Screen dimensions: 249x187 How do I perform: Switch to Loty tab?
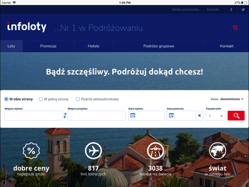pyautogui.click(x=11, y=46)
